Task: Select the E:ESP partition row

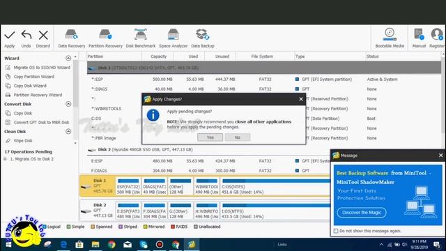Action: (208, 161)
